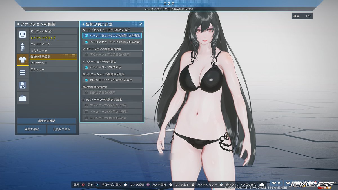Open the three-line list category icon

pyautogui.click(x=23, y=72)
